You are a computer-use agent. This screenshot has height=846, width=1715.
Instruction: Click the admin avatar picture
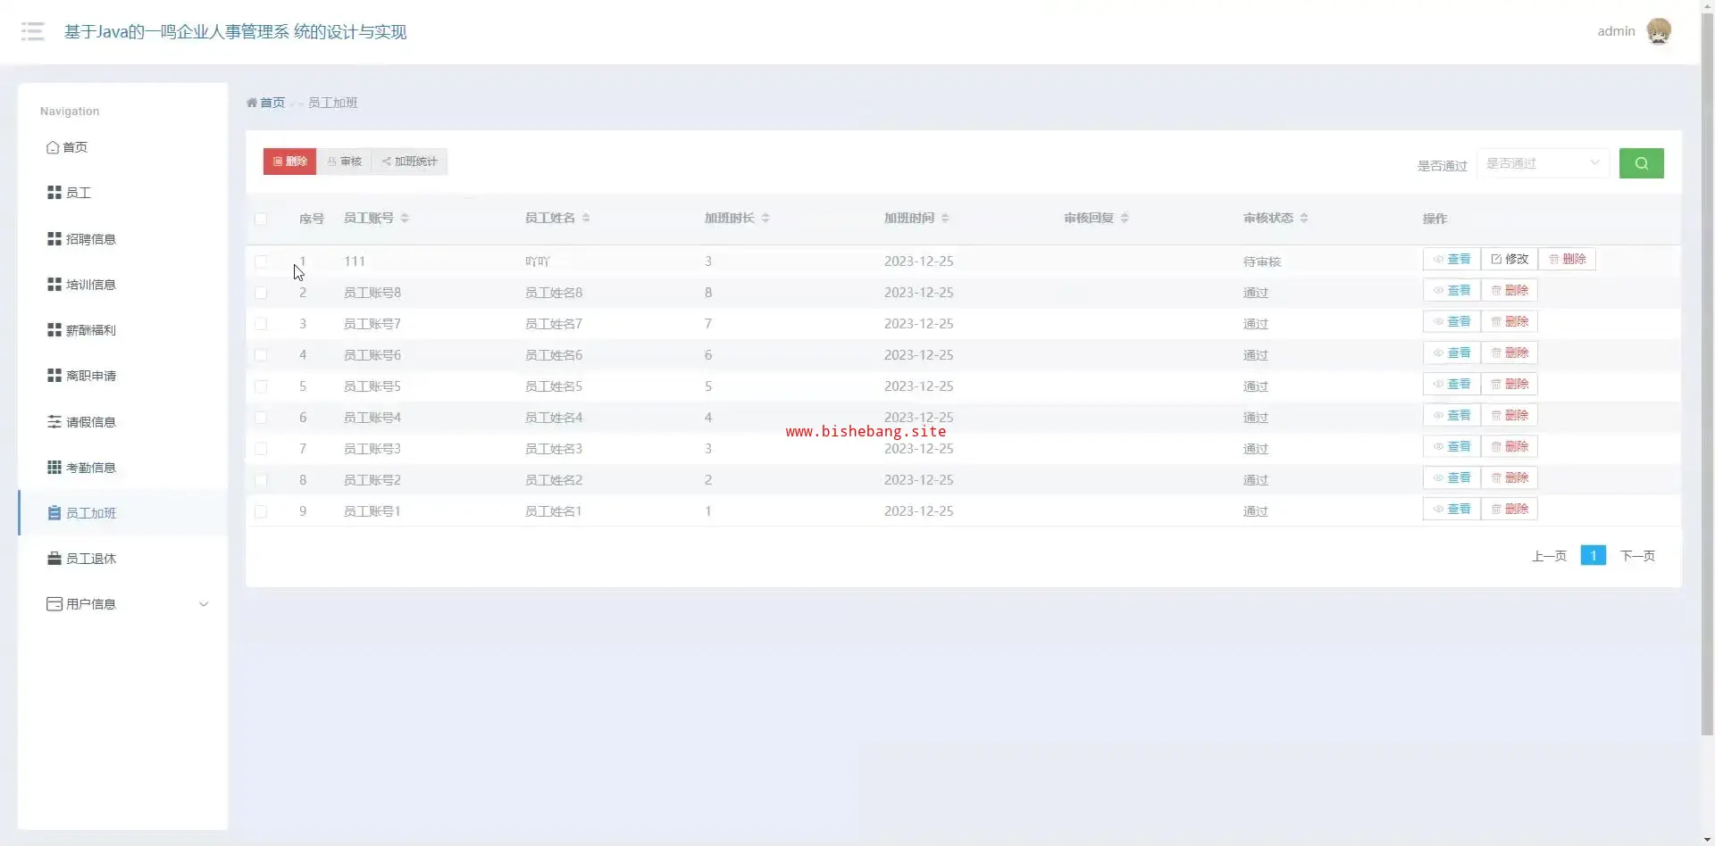click(1658, 31)
